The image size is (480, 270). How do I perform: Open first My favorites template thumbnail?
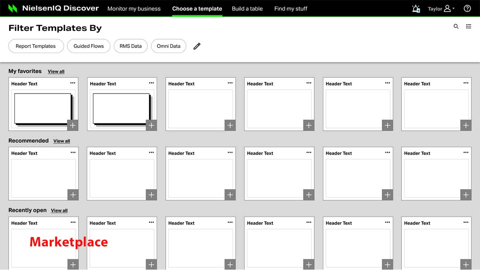43,109
